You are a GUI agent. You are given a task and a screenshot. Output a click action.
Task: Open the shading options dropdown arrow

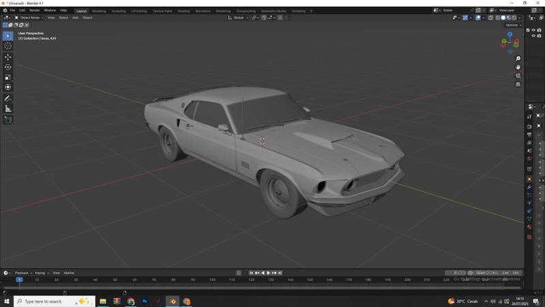click(x=520, y=18)
